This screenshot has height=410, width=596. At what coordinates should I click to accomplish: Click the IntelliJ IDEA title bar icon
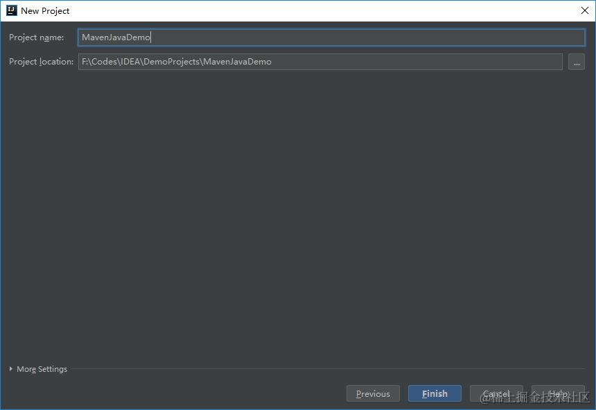[x=12, y=10]
